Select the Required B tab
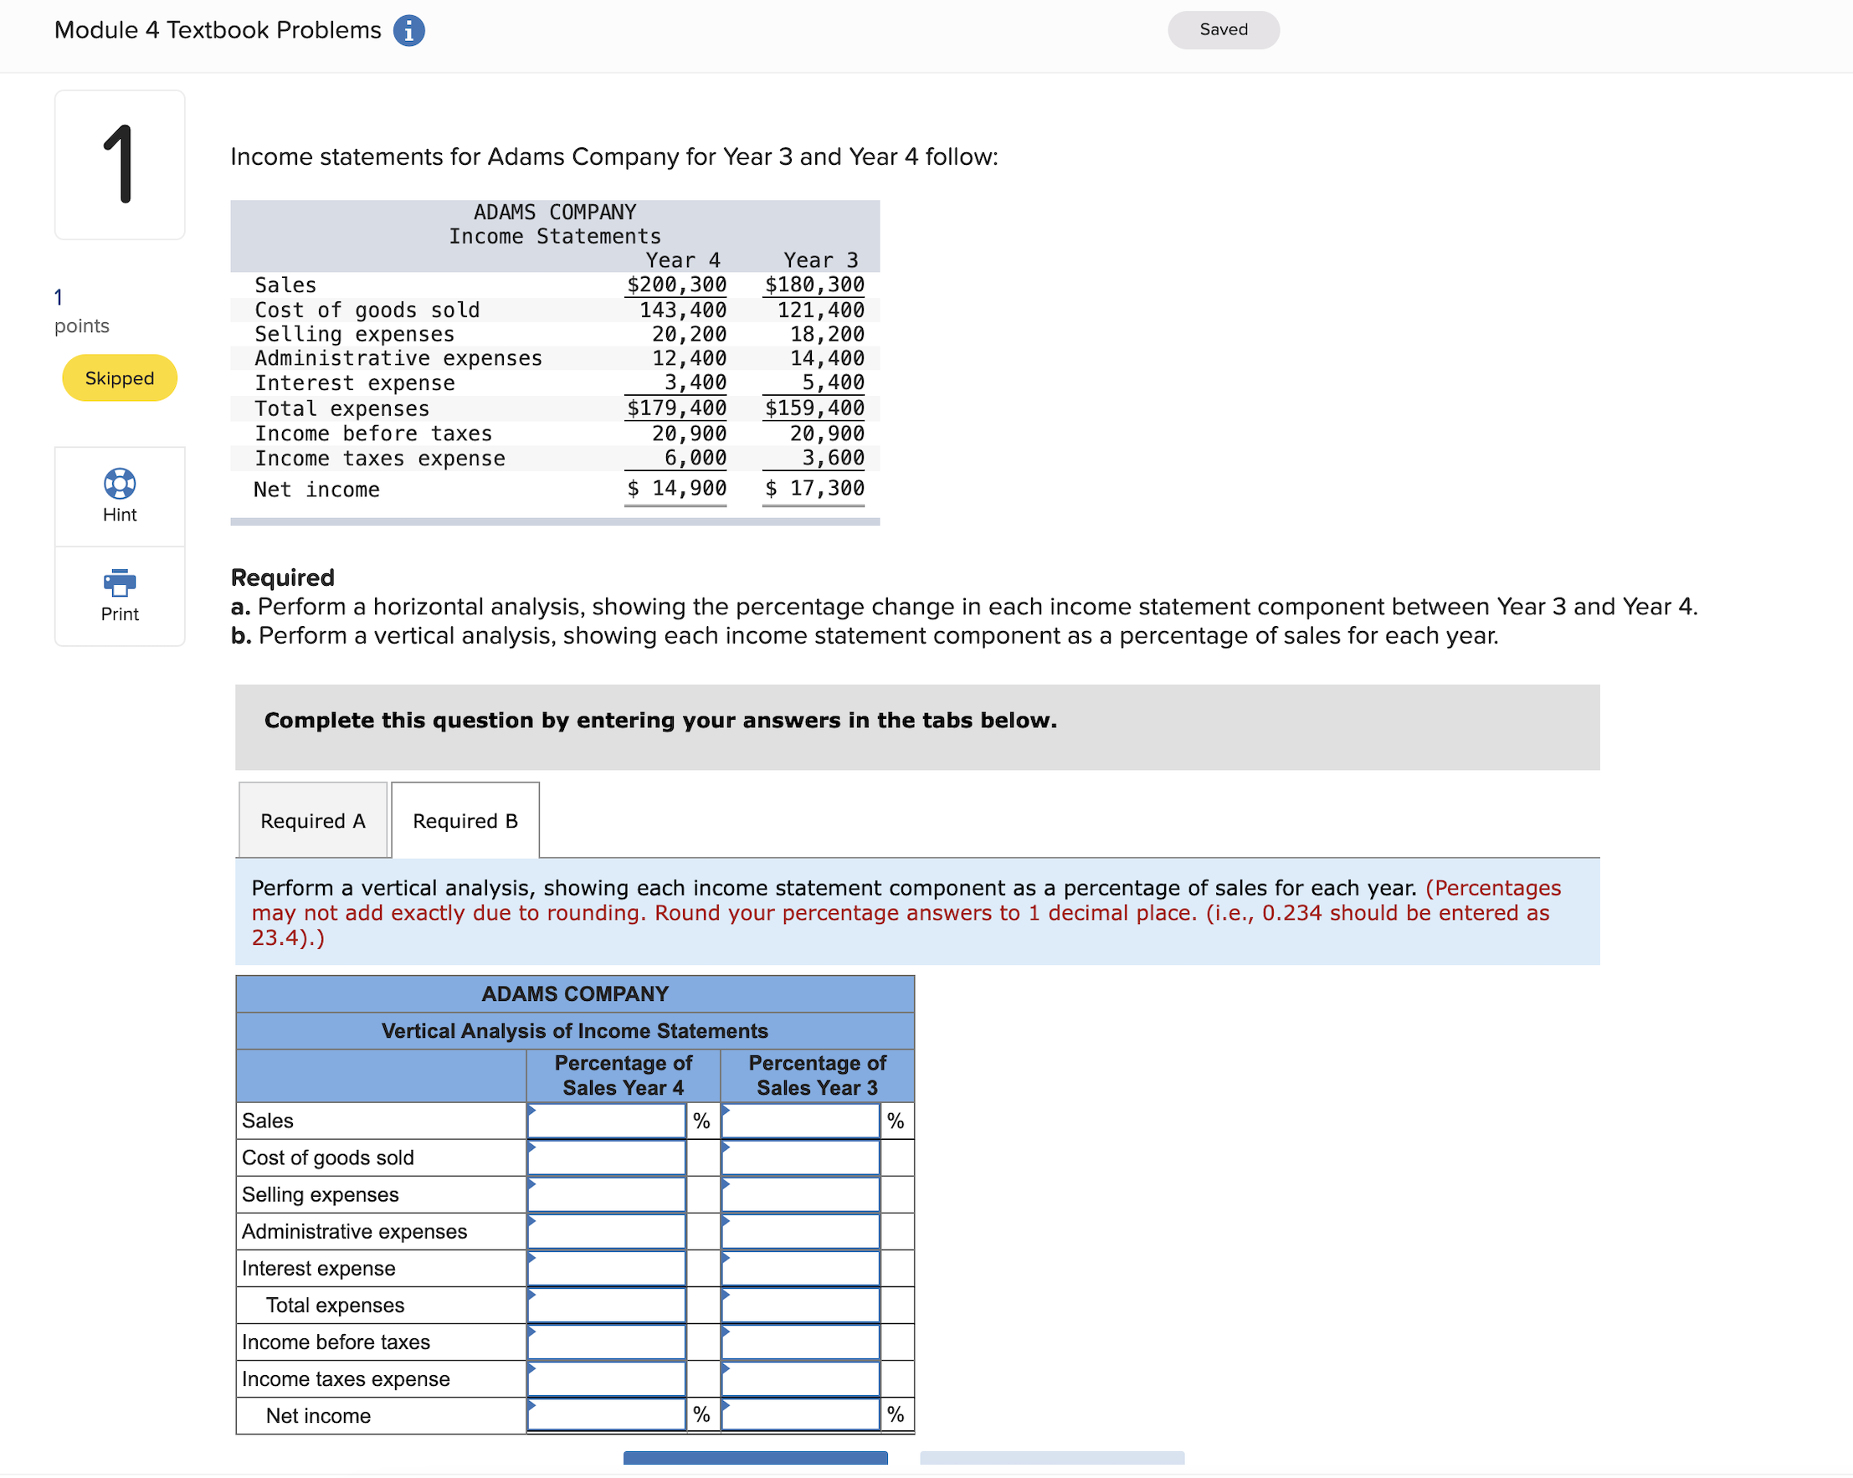Viewport: 1853px width, 1478px height. tap(465, 820)
